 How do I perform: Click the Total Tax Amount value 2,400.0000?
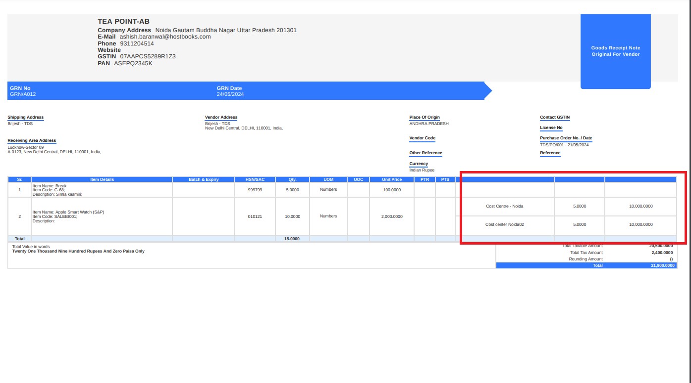click(662, 253)
